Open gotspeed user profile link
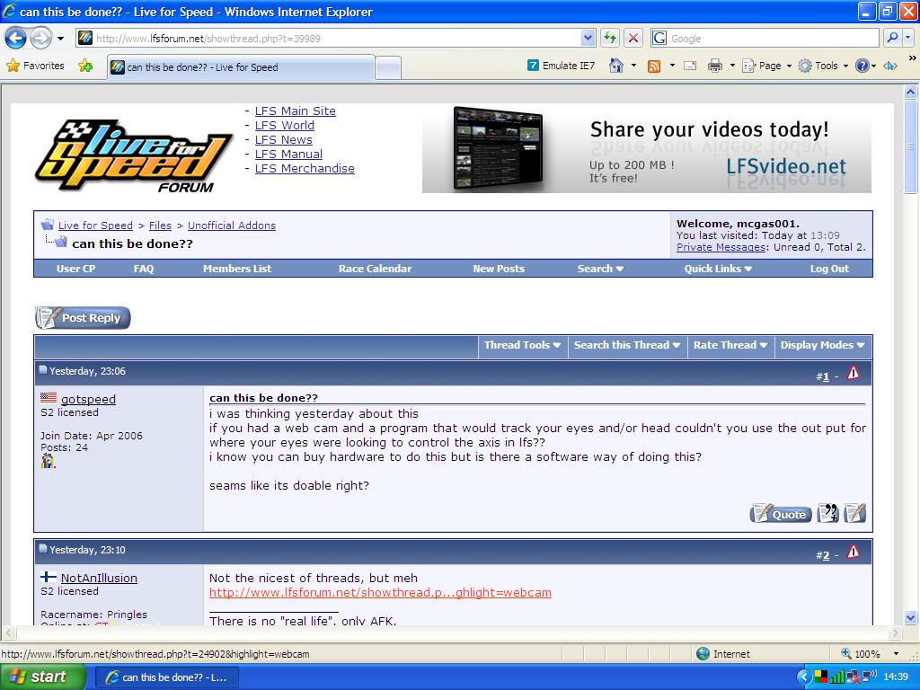 pos(88,399)
